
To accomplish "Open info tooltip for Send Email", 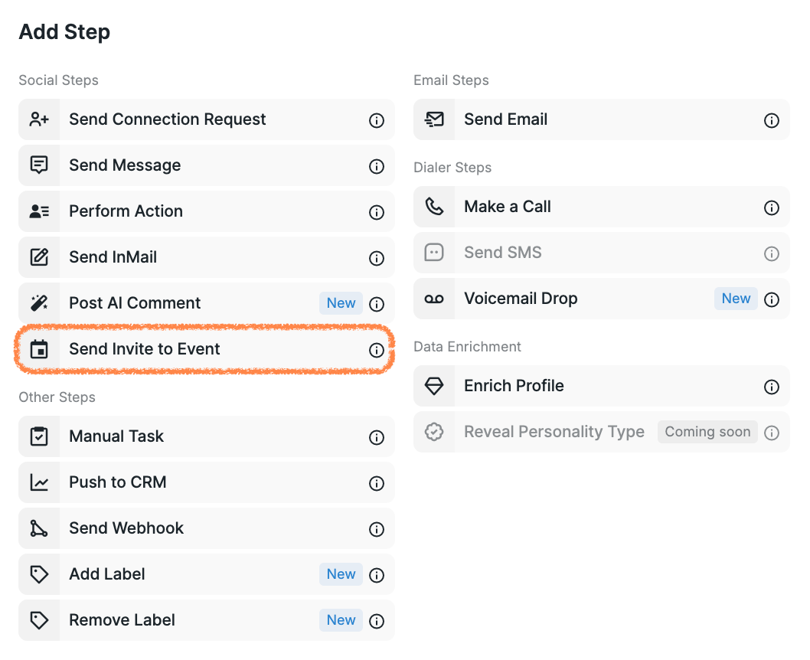I will click(772, 120).
